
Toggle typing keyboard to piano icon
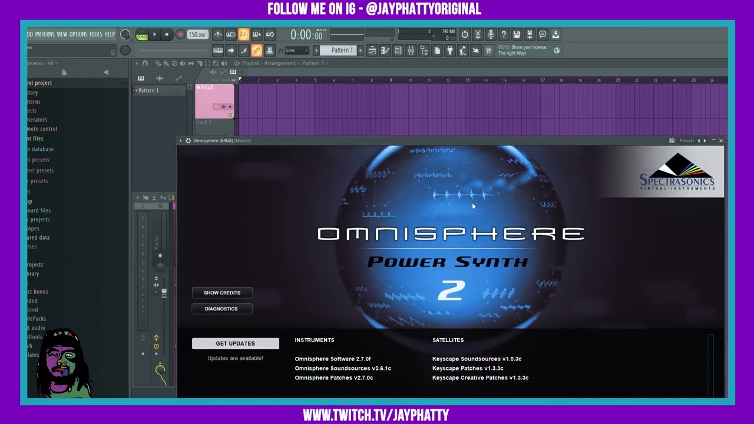point(218,51)
